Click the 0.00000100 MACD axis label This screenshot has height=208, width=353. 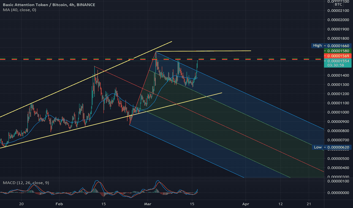pos(338,181)
